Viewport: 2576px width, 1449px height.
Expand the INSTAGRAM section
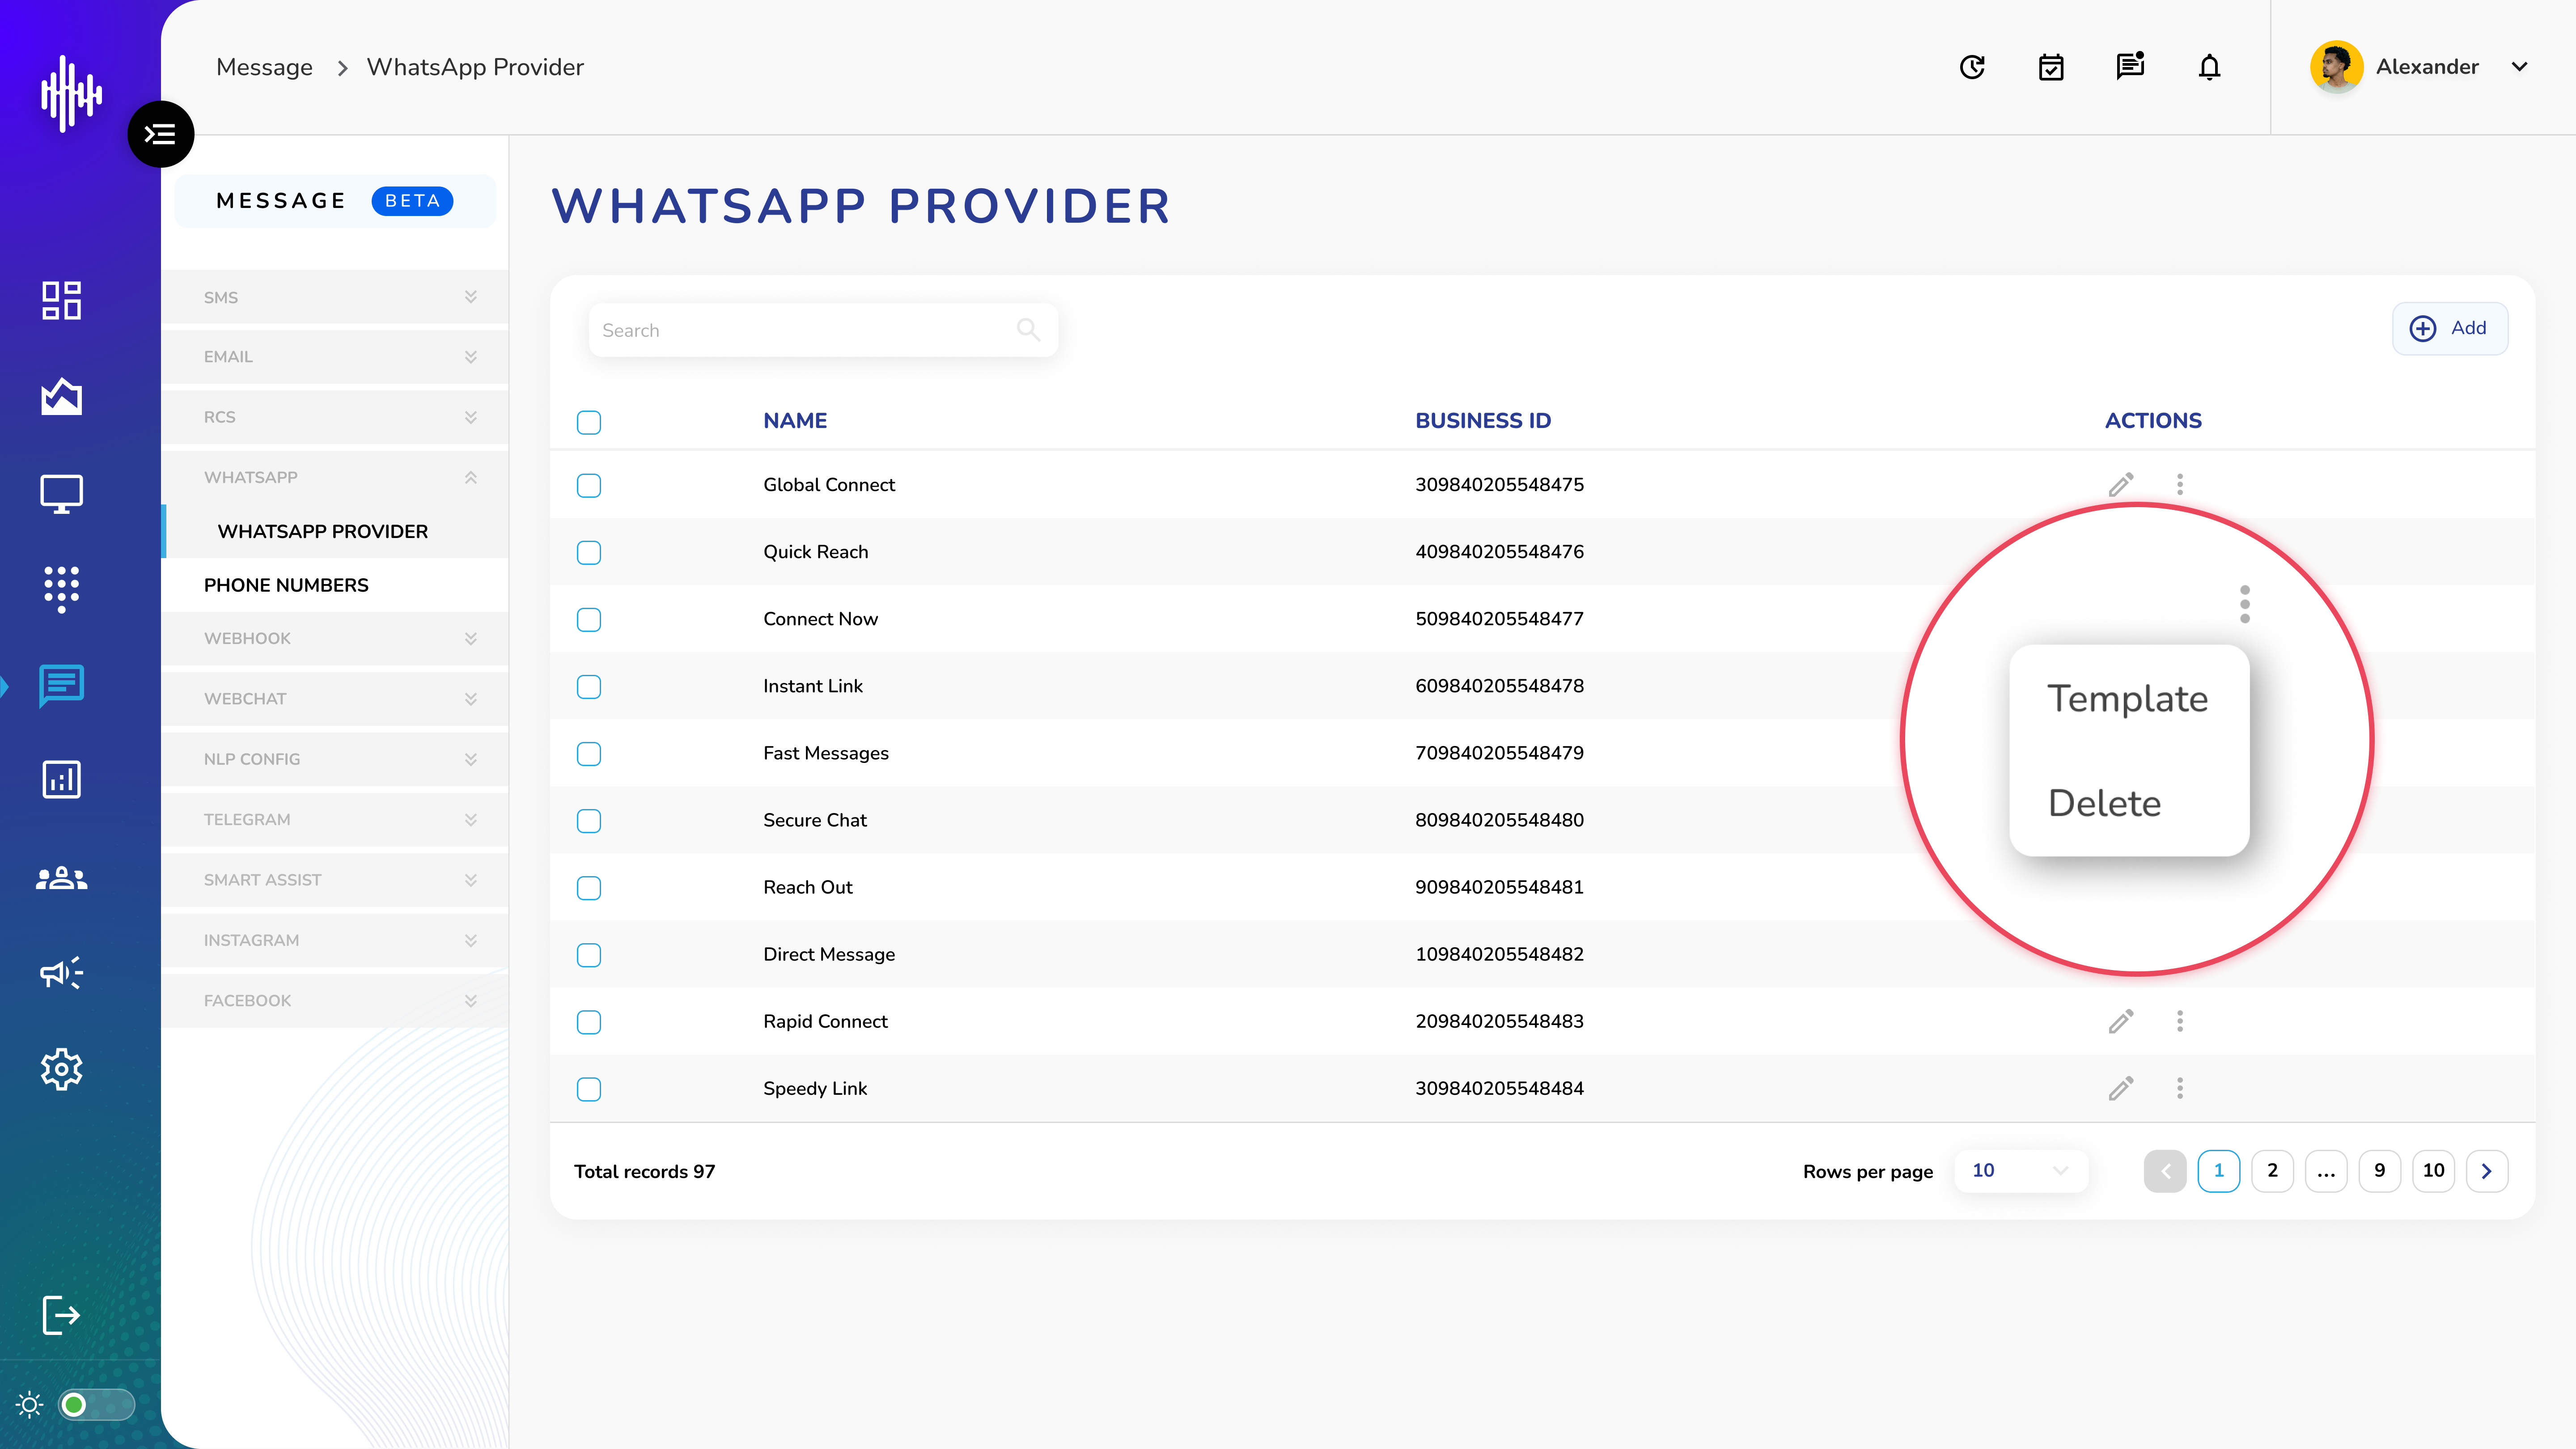335,940
